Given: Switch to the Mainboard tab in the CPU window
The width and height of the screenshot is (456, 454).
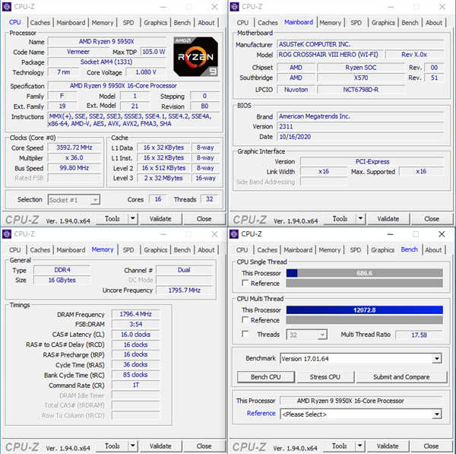Looking at the screenshot, I should pyautogui.click(x=71, y=22).
